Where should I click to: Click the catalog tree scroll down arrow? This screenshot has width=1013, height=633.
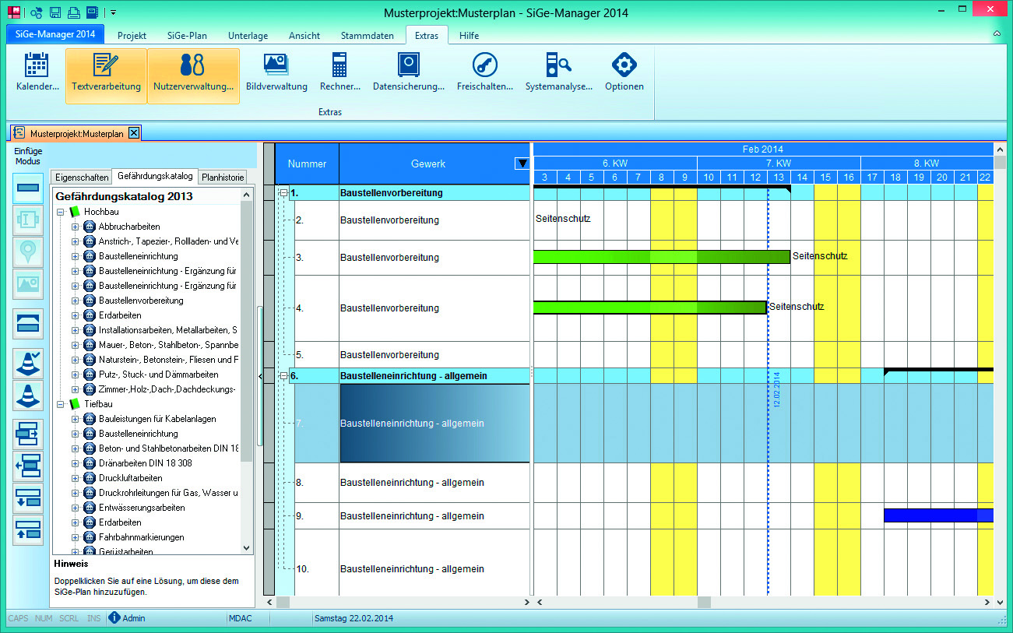[x=247, y=548]
